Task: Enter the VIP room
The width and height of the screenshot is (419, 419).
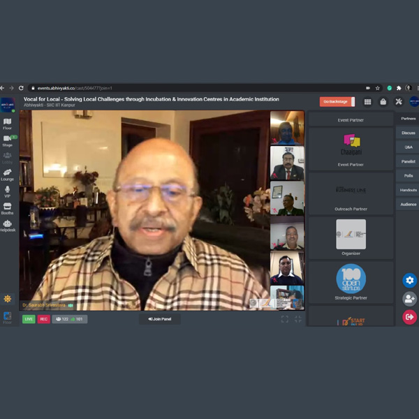Action: click(x=7, y=191)
